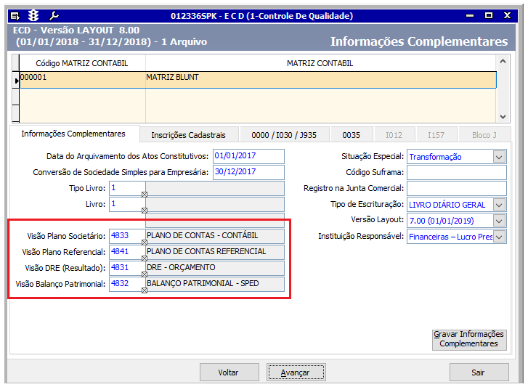Click lookup icon beside Visão Plano Societário code
Image resolution: width=528 pixels, height=387 pixels.
[145, 243]
